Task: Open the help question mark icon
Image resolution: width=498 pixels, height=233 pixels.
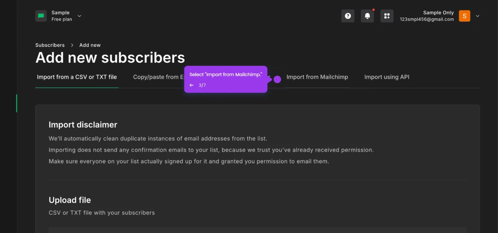Action: coord(348,16)
